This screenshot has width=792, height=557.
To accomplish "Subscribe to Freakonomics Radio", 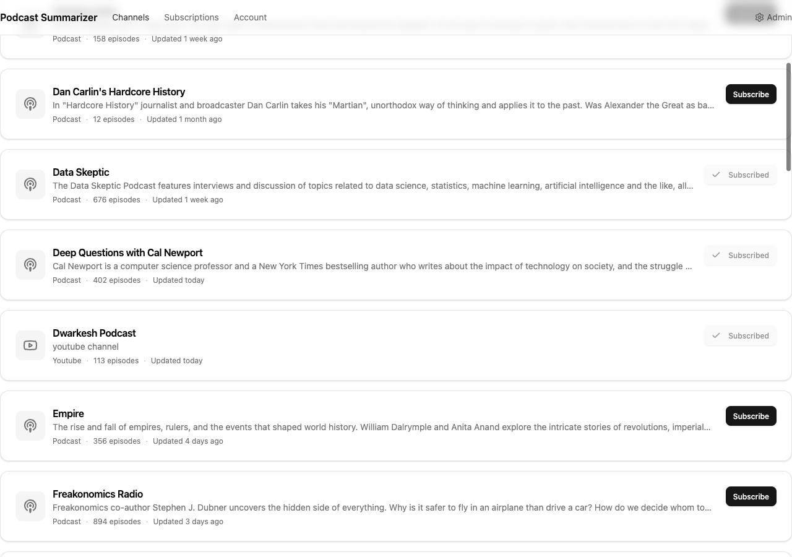I will (751, 496).
